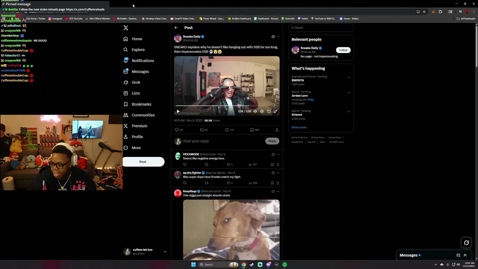Repost the VEXXMODE reply
The image size is (478, 269).
coord(207,164)
